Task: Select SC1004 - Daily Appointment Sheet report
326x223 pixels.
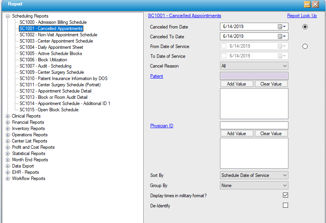Action: pos(51,47)
